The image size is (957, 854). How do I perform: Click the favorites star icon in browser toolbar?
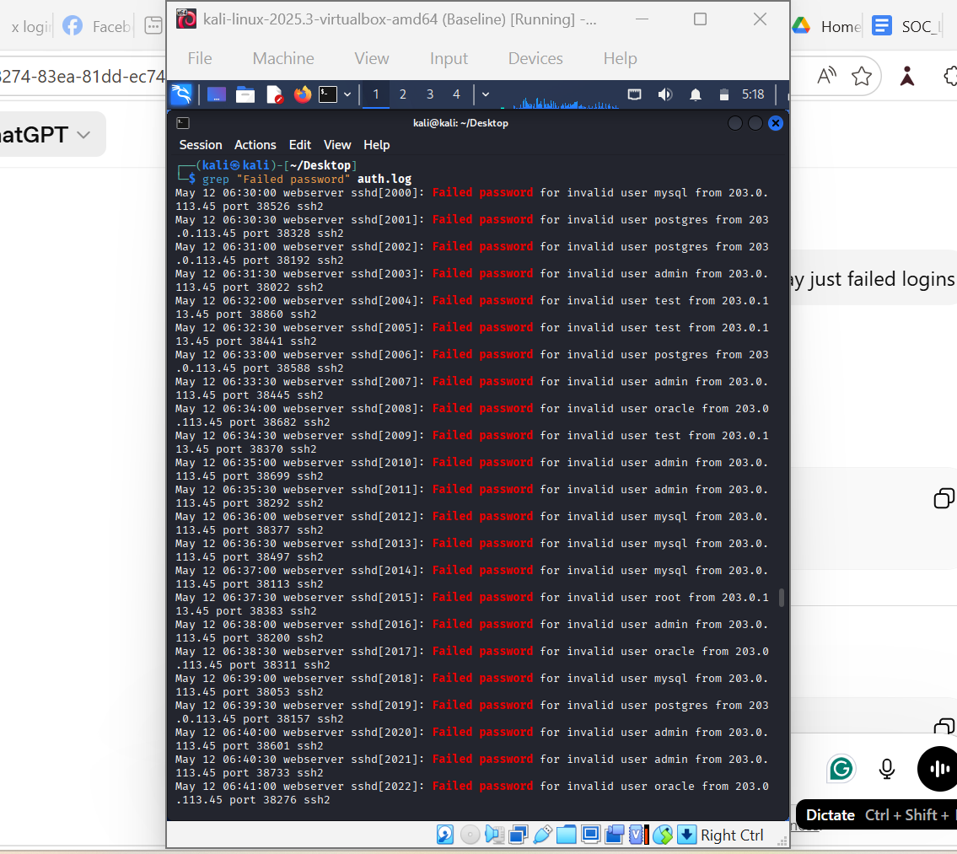click(x=862, y=77)
